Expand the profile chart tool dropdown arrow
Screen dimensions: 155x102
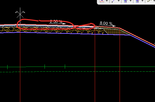107,1
